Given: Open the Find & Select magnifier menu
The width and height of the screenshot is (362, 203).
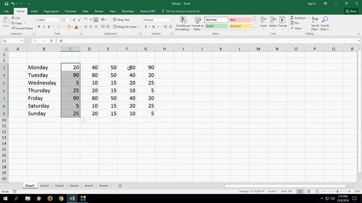Looking at the screenshot, I should tap(325, 23).
